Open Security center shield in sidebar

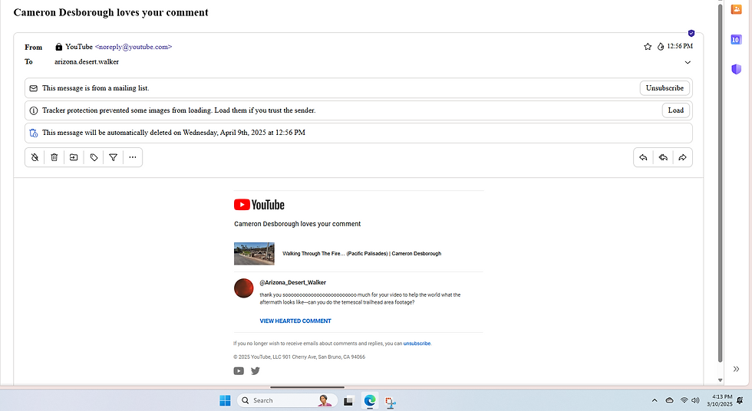737,70
